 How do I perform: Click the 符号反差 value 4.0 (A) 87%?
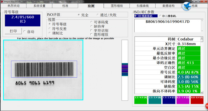pos(189,72)
